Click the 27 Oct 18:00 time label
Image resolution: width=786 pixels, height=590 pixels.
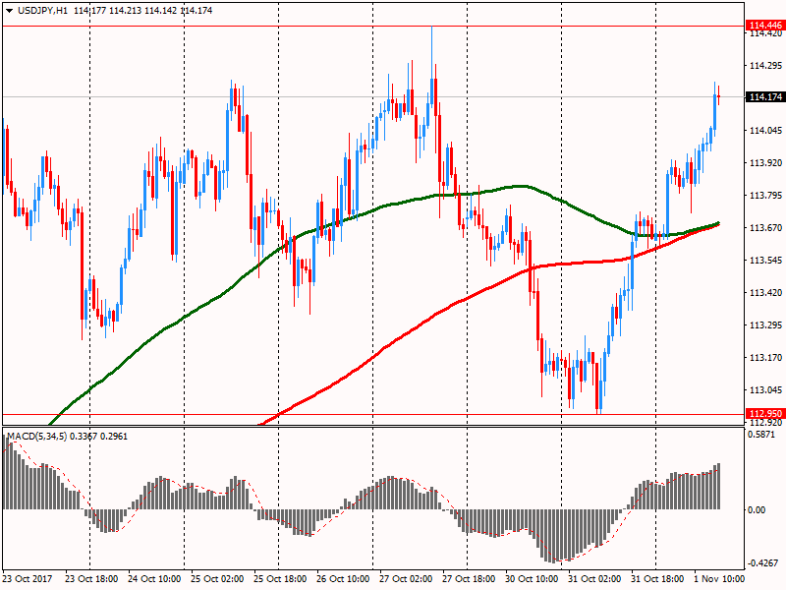[469, 579]
